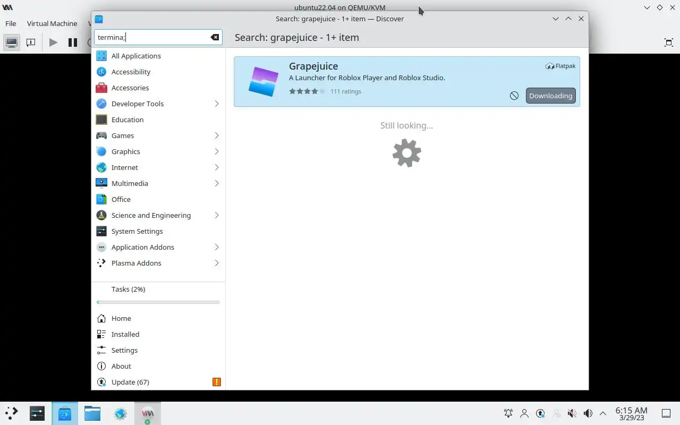Viewport: 680px width, 425px height.
Task: Launch the web browser from taskbar
Action: (120, 413)
